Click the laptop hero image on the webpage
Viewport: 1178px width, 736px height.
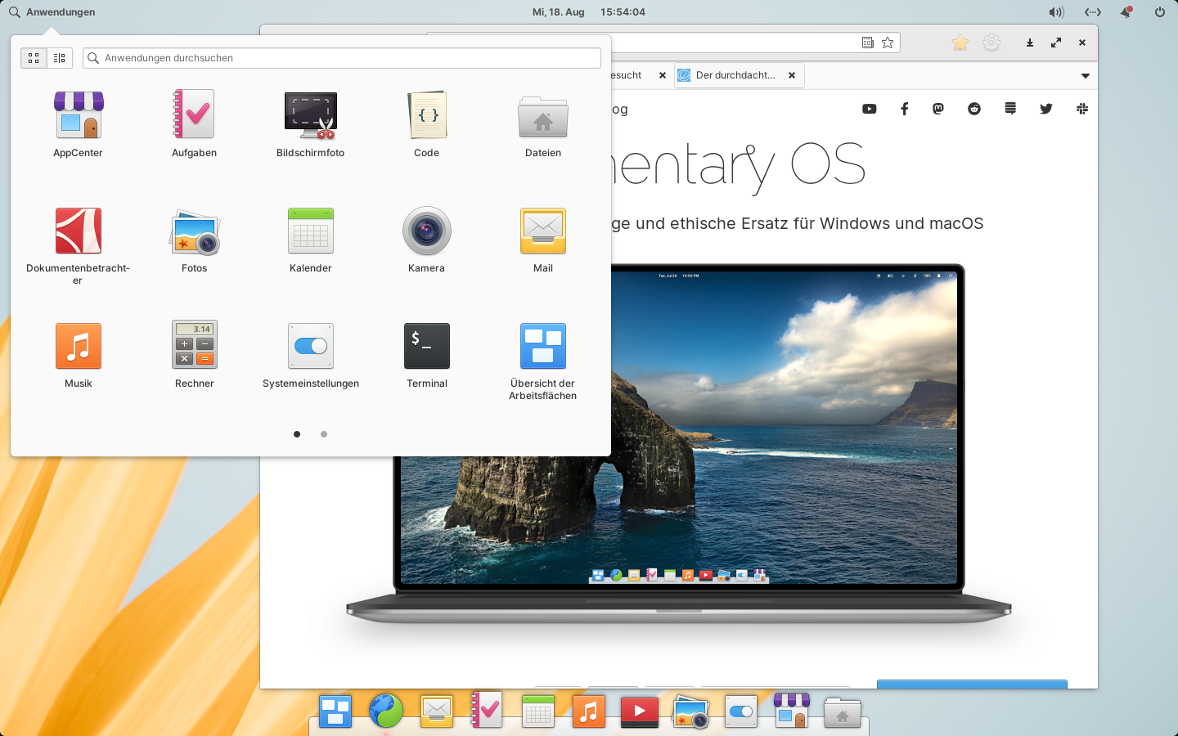pyautogui.click(x=678, y=443)
